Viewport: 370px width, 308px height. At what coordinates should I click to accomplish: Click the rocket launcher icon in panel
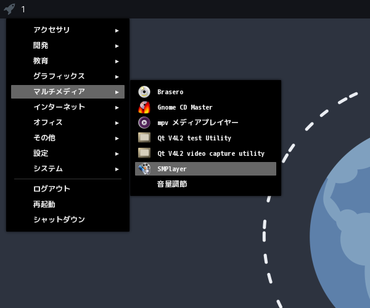point(9,9)
